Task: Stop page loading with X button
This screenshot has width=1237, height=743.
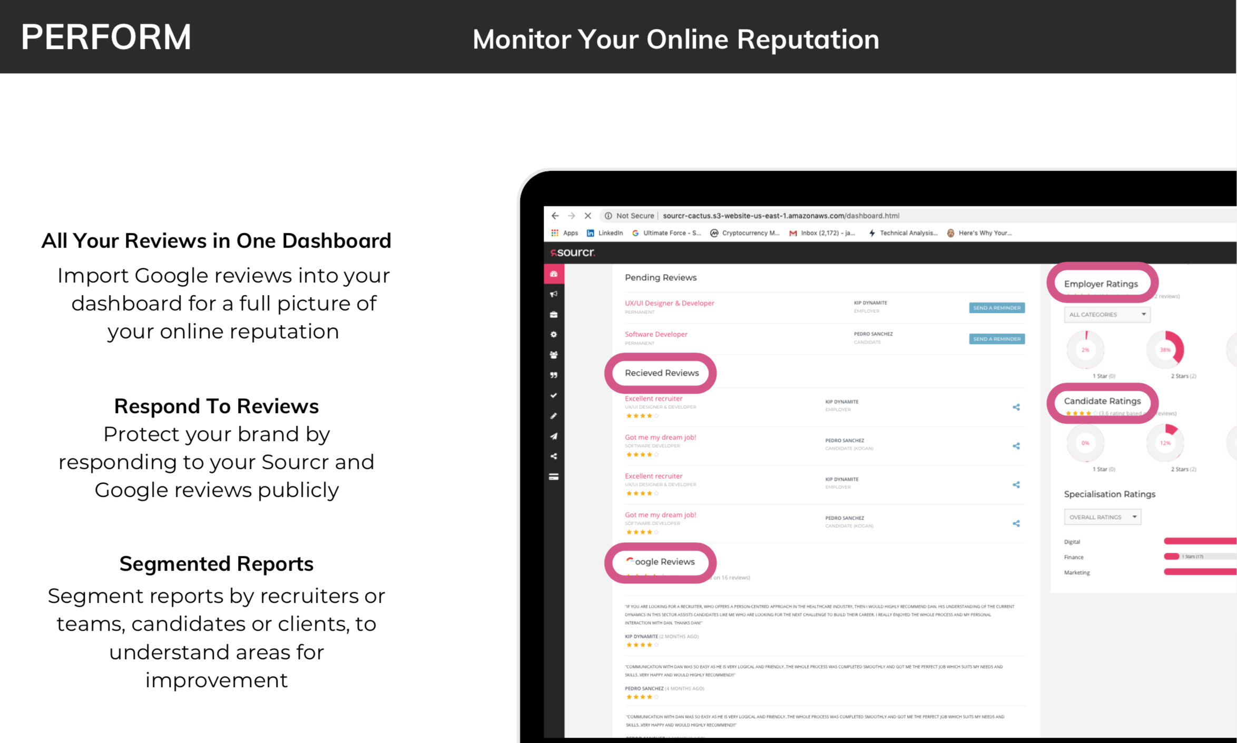Action: [x=588, y=216]
